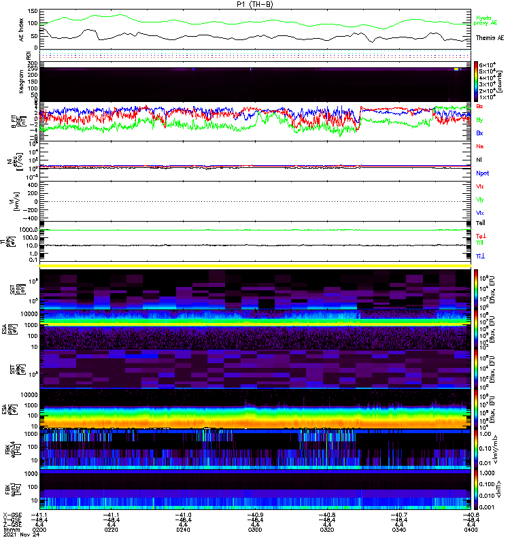The image size is (510, 544).
Task: Click the Keogram axis label
Action: pos(21,81)
